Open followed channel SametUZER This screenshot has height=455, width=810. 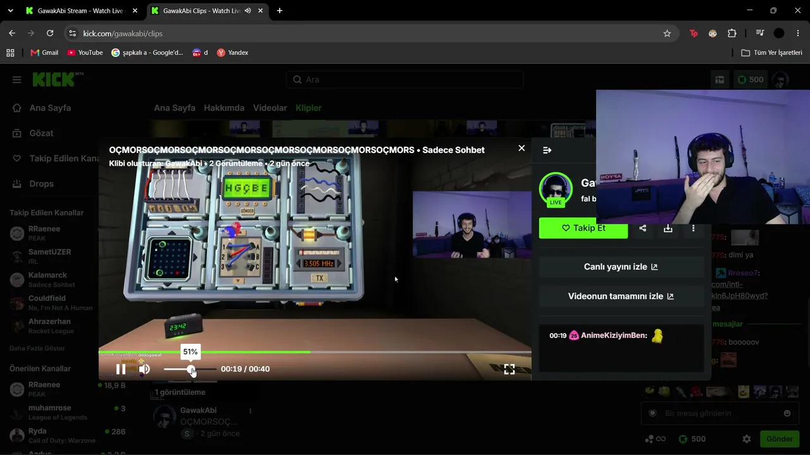(x=49, y=256)
